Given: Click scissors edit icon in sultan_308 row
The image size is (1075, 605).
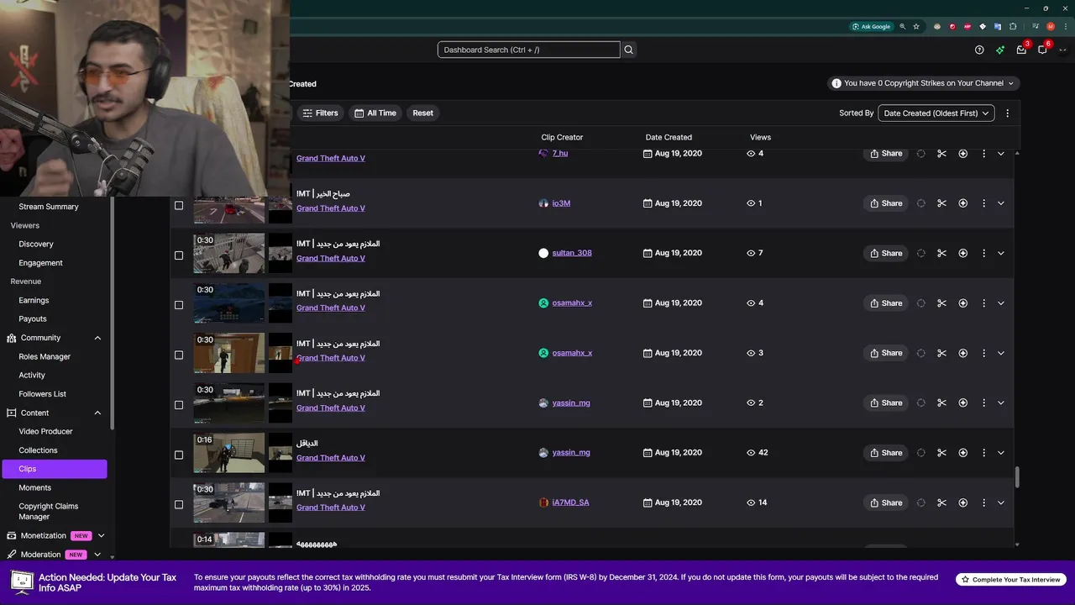Looking at the screenshot, I should point(941,253).
